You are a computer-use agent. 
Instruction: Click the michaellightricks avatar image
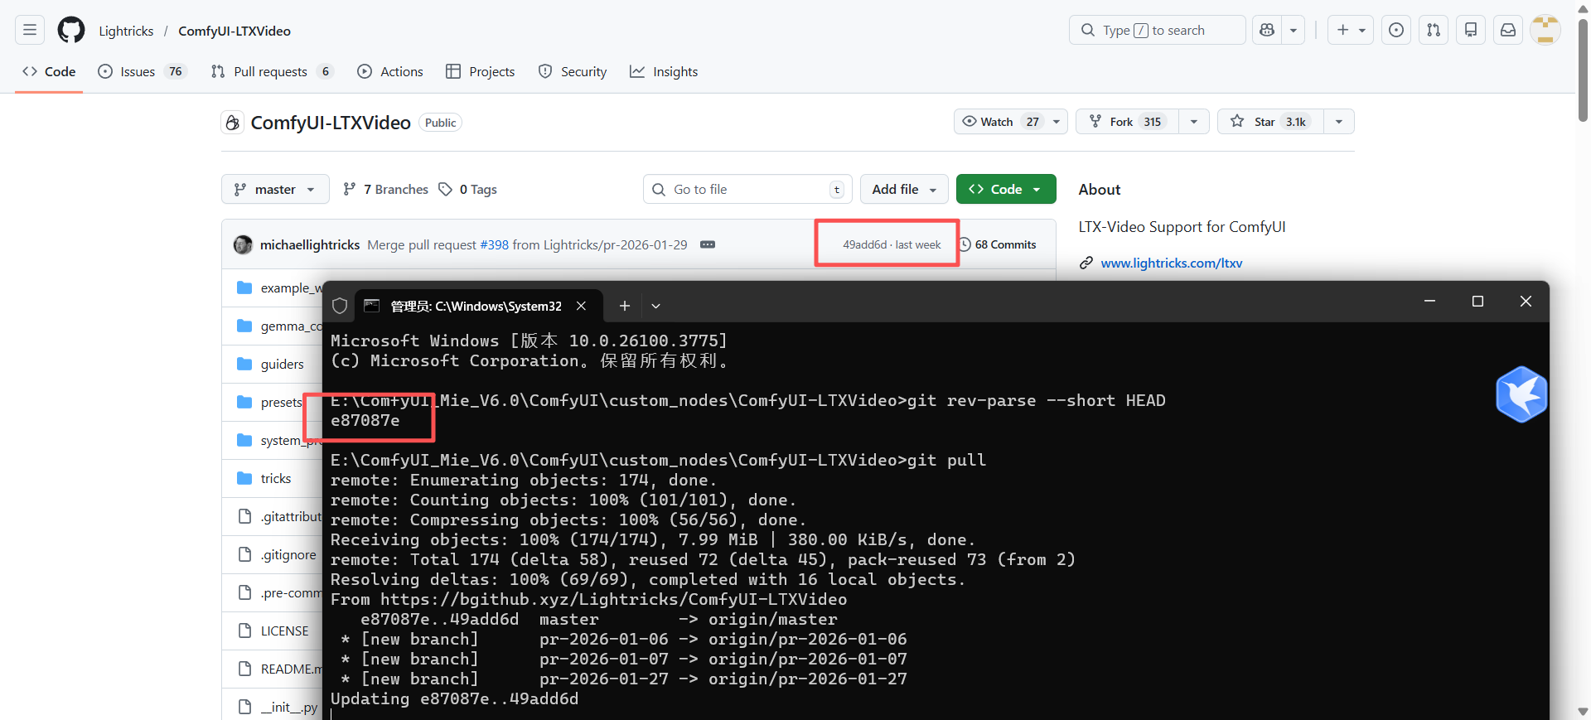point(243,244)
